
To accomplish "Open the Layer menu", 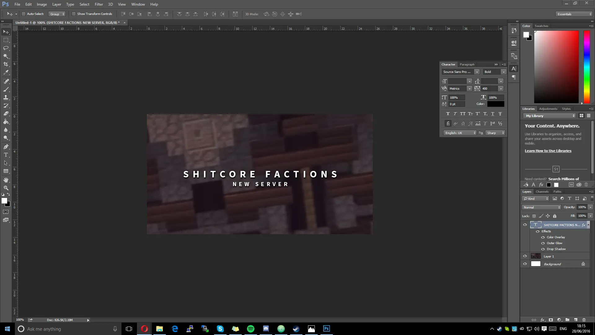I will click(57, 4).
